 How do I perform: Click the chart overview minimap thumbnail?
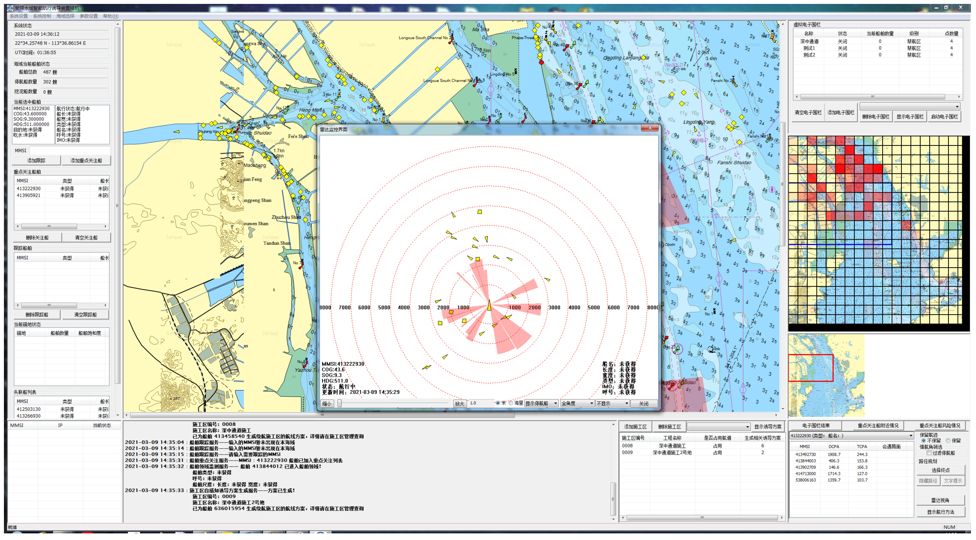pos(826,375)
